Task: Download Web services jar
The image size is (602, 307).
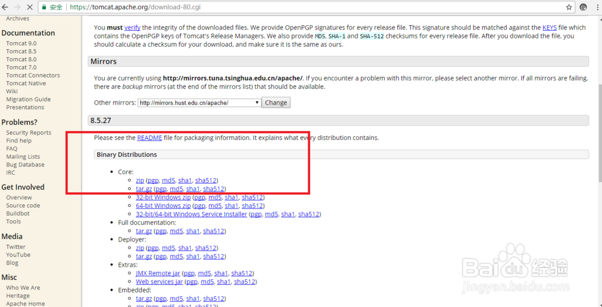Action: 159,282
